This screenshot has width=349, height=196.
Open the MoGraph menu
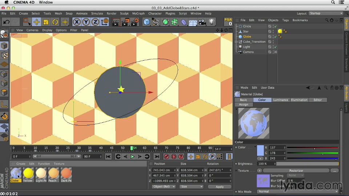138,13
